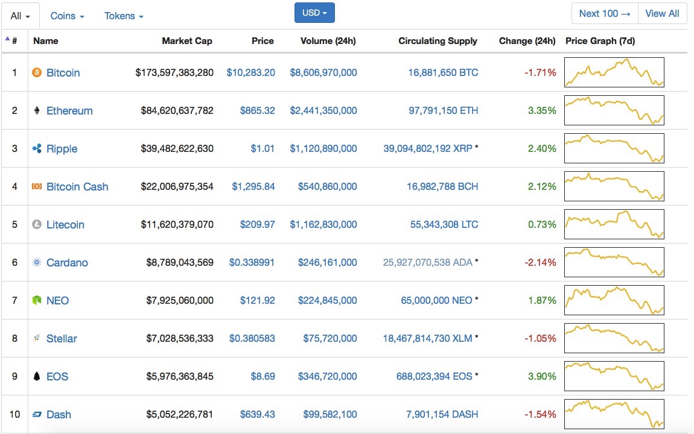Expand the Tokens dropdown menu

124,16
